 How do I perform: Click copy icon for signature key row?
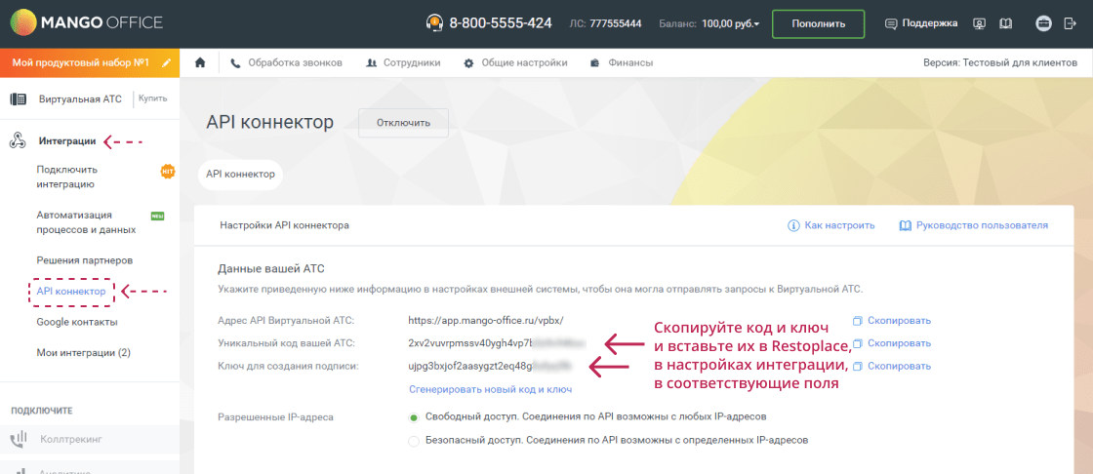(x=858, y=366)
